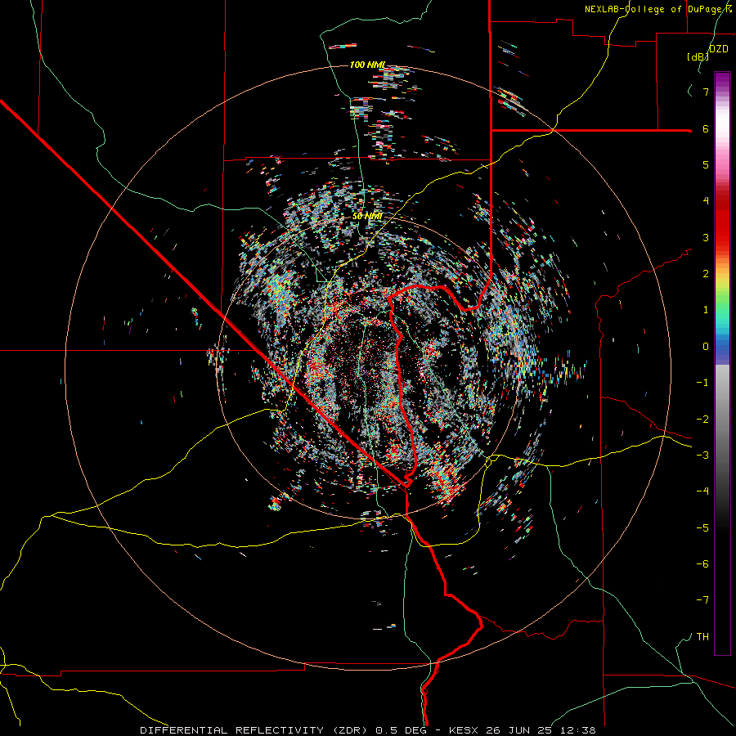
Task: Select the 2 value on the dB scale
Action: [x=706, y=274]
